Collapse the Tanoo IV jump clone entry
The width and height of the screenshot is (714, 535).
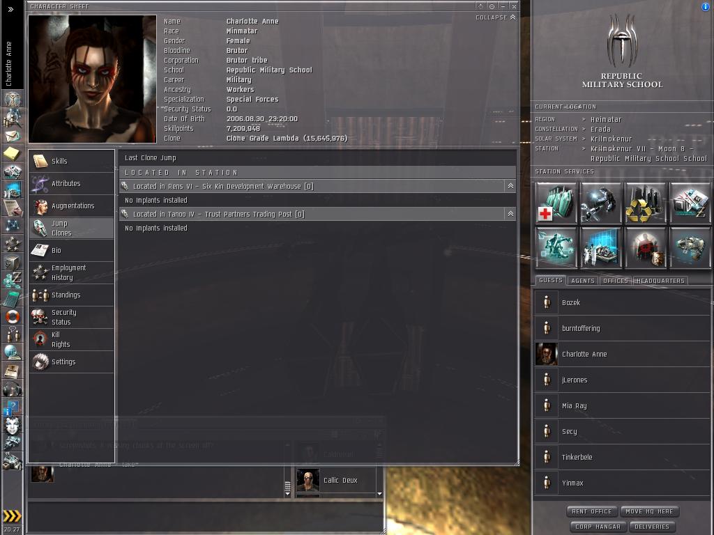tap(510, 214)
